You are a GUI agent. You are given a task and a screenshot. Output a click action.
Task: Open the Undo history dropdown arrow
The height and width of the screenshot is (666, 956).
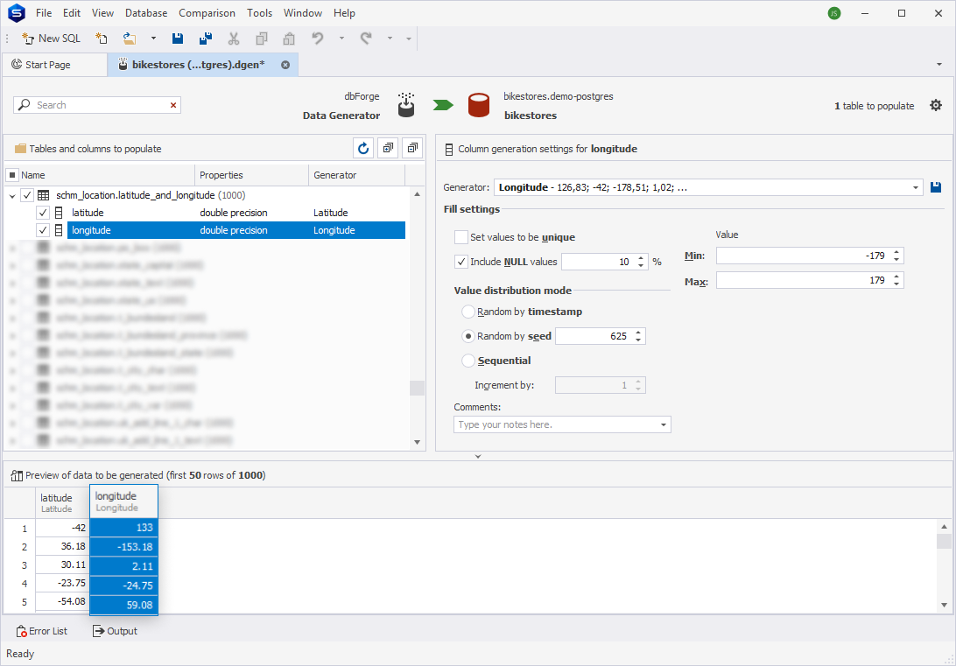point(341,39)
